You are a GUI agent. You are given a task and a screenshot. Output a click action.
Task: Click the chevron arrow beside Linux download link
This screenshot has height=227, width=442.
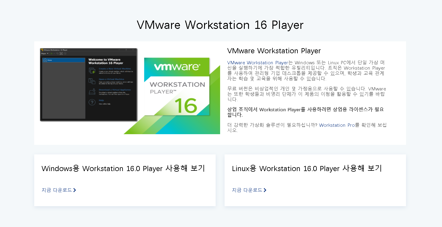click(x=265, y=190)
